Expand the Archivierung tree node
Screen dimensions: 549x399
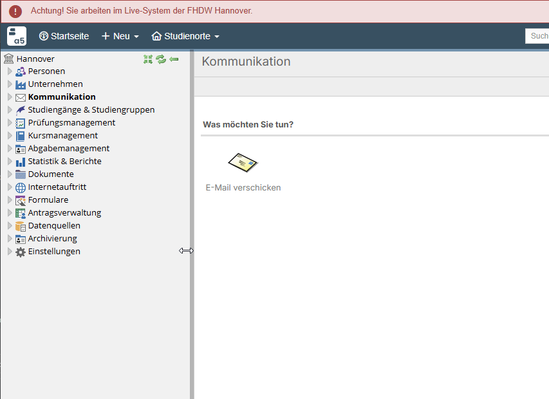pos(10,239)
